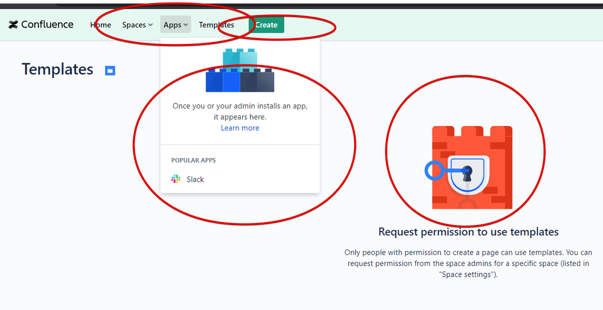The image size is (603, 310).
Task: Go to Home in navigation bar
Action: point(100,25)
